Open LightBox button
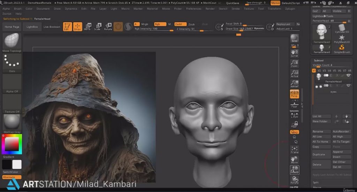The height and width of the screenshot is (192, 357). pyautogui.click(x=32, y=27)
